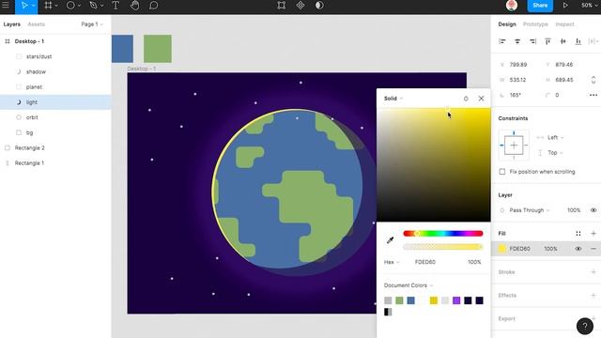Align vertical centers
Viewport: 601px width, 338px height.
(x=563, y=41)
